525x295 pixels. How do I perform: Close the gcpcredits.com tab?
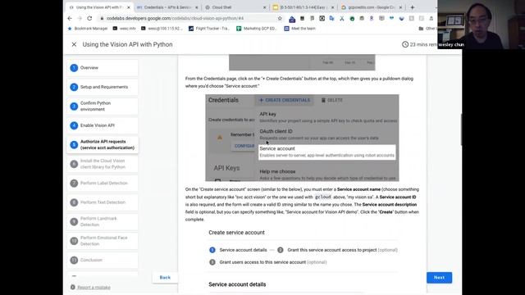(x=400, y=7)
